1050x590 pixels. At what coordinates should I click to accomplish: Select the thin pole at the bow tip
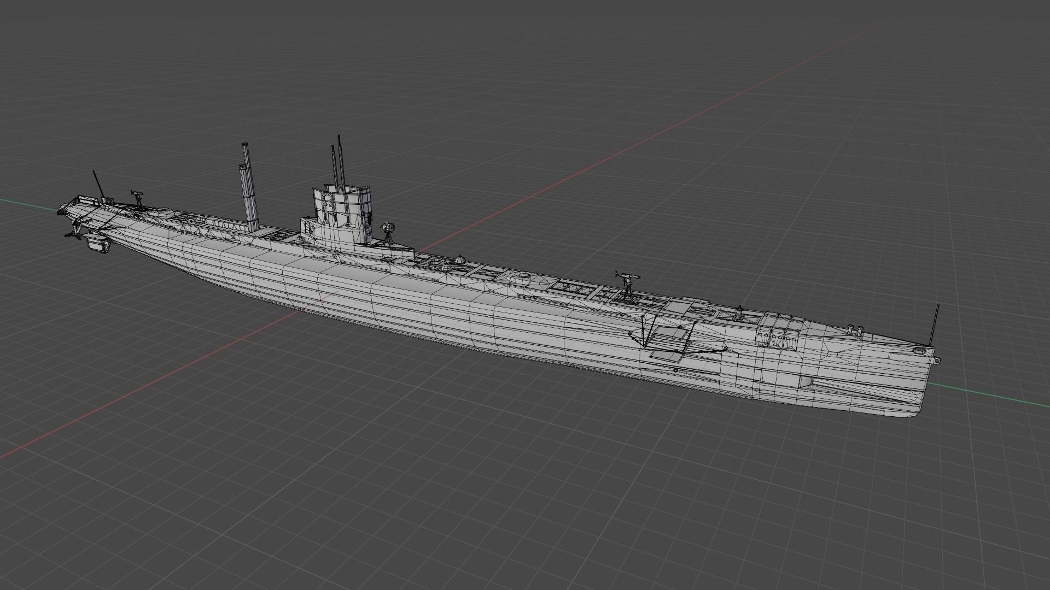click(x=935, y=325)
